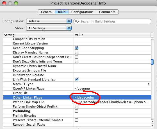The height and width of the screenshot is (129, 157).
Task: Open the Show All Settings dropdown
Action: click(49, 28)
